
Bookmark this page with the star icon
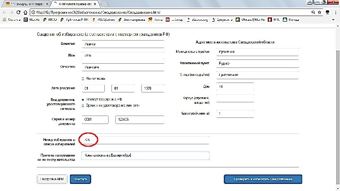[x=319, y=12]
